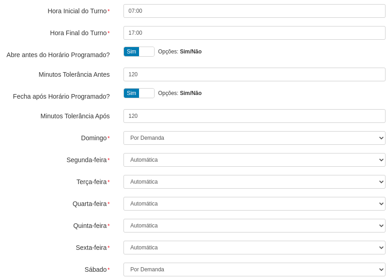Expand the Sexta-feira select box
391x280 pixels.
(x=254, y=248)
